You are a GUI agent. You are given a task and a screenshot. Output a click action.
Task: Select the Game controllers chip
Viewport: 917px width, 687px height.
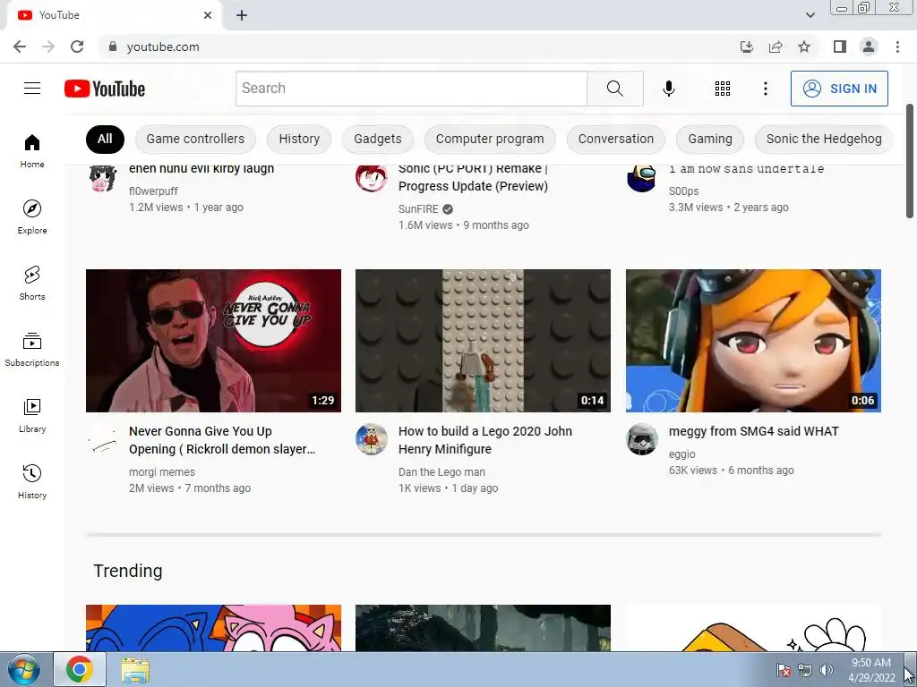[x=195, y=139]
